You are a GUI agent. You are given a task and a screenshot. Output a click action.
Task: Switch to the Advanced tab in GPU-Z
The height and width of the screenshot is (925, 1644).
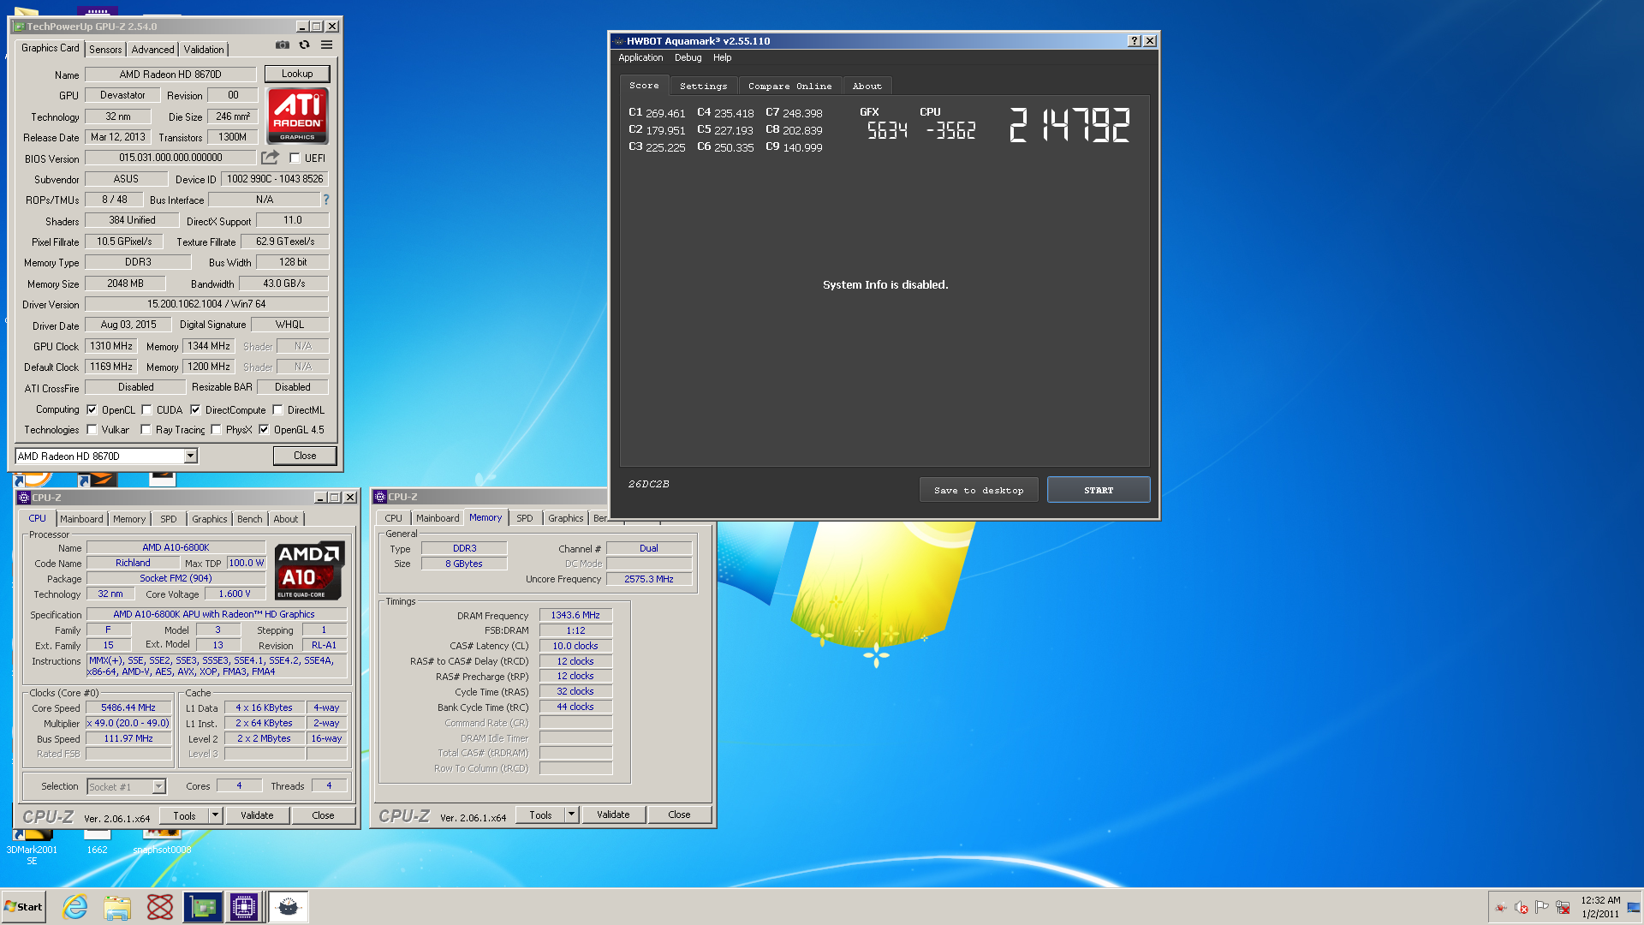[153, 50]
